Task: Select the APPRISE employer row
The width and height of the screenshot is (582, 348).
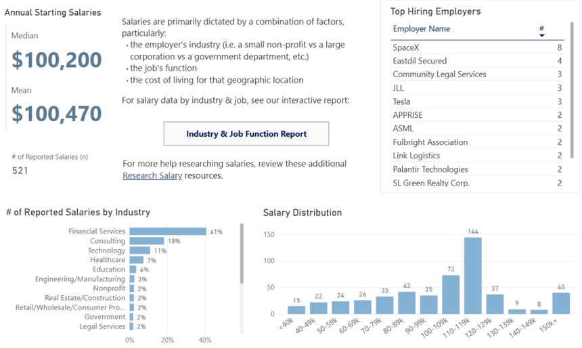Action: point(477,115)
